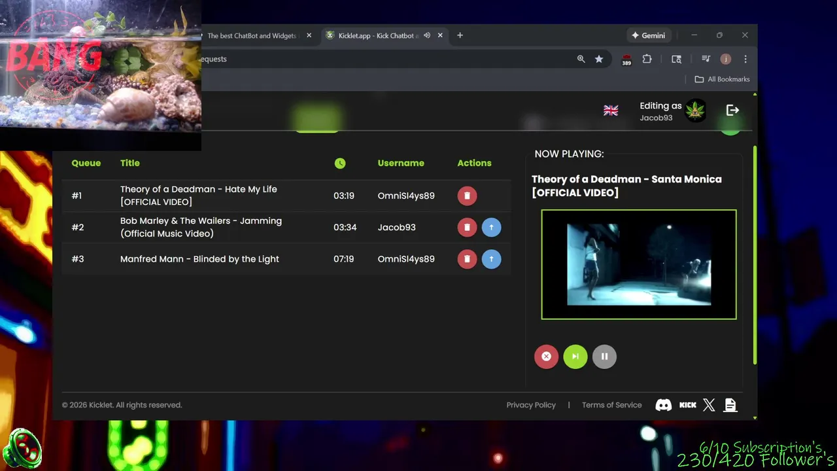This screenshot has height=471, width=837.
Task: Open the Discord link icon in the footer
Action: [664, 405]
